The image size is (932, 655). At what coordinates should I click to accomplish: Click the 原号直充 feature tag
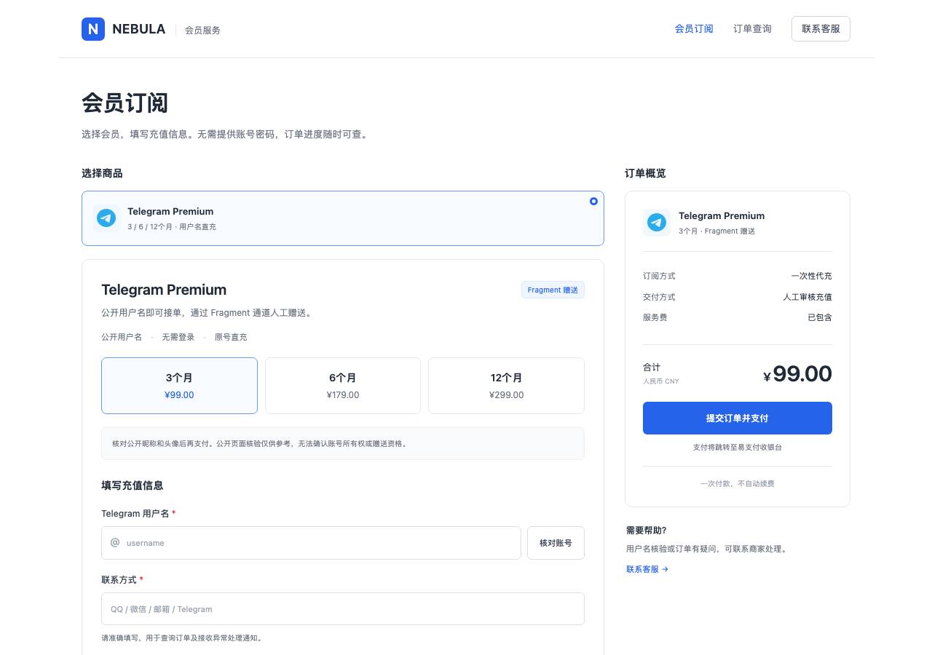231,337
